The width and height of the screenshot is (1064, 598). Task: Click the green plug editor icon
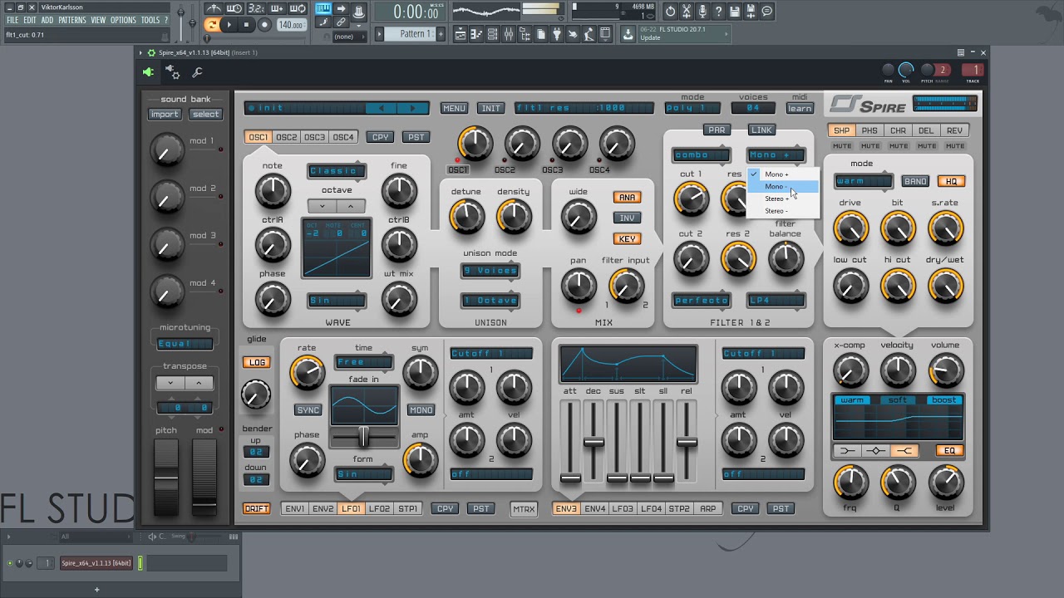tap(149, 72)
